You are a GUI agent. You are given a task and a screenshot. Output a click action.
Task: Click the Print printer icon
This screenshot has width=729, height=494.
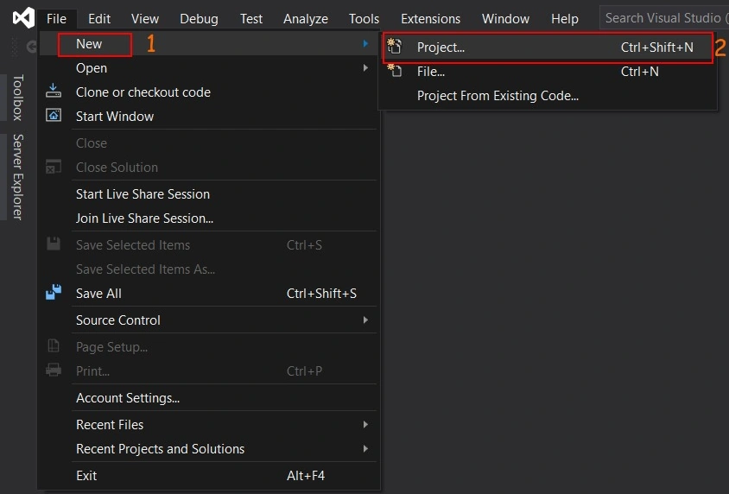54,370
